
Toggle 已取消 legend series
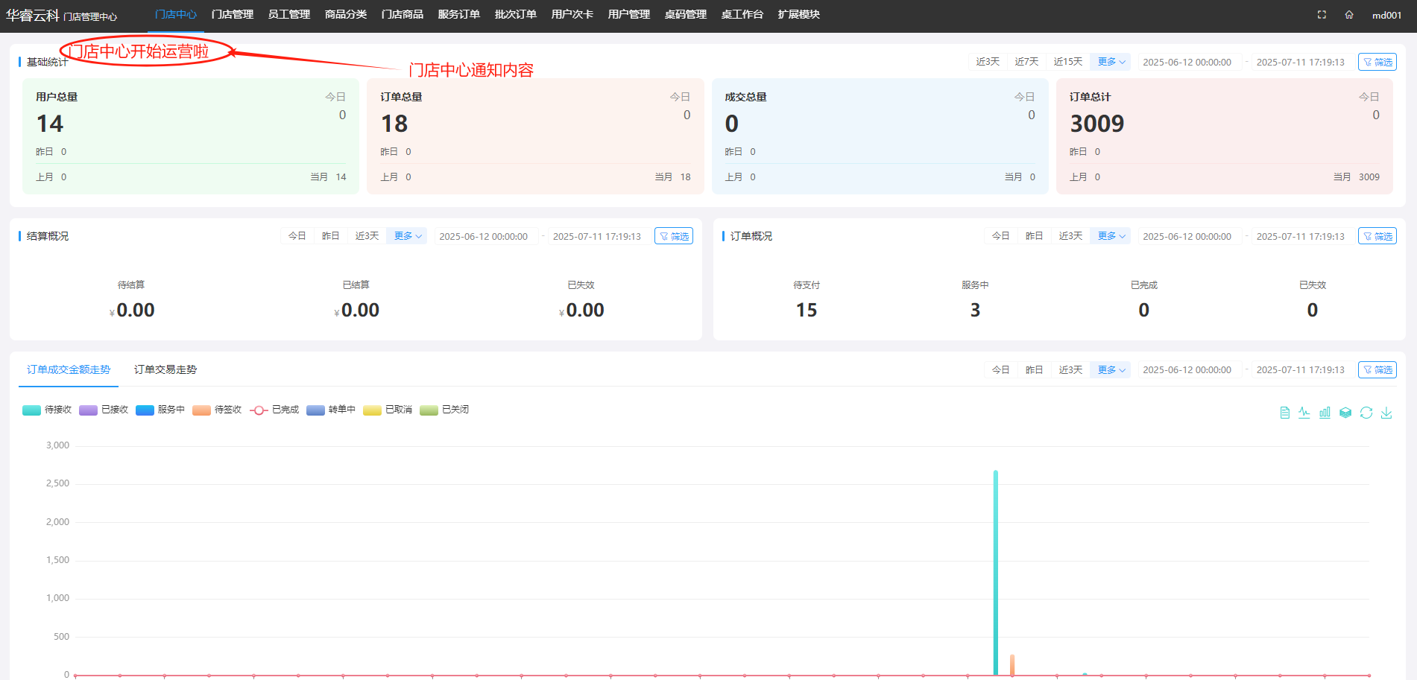point(388,410)
